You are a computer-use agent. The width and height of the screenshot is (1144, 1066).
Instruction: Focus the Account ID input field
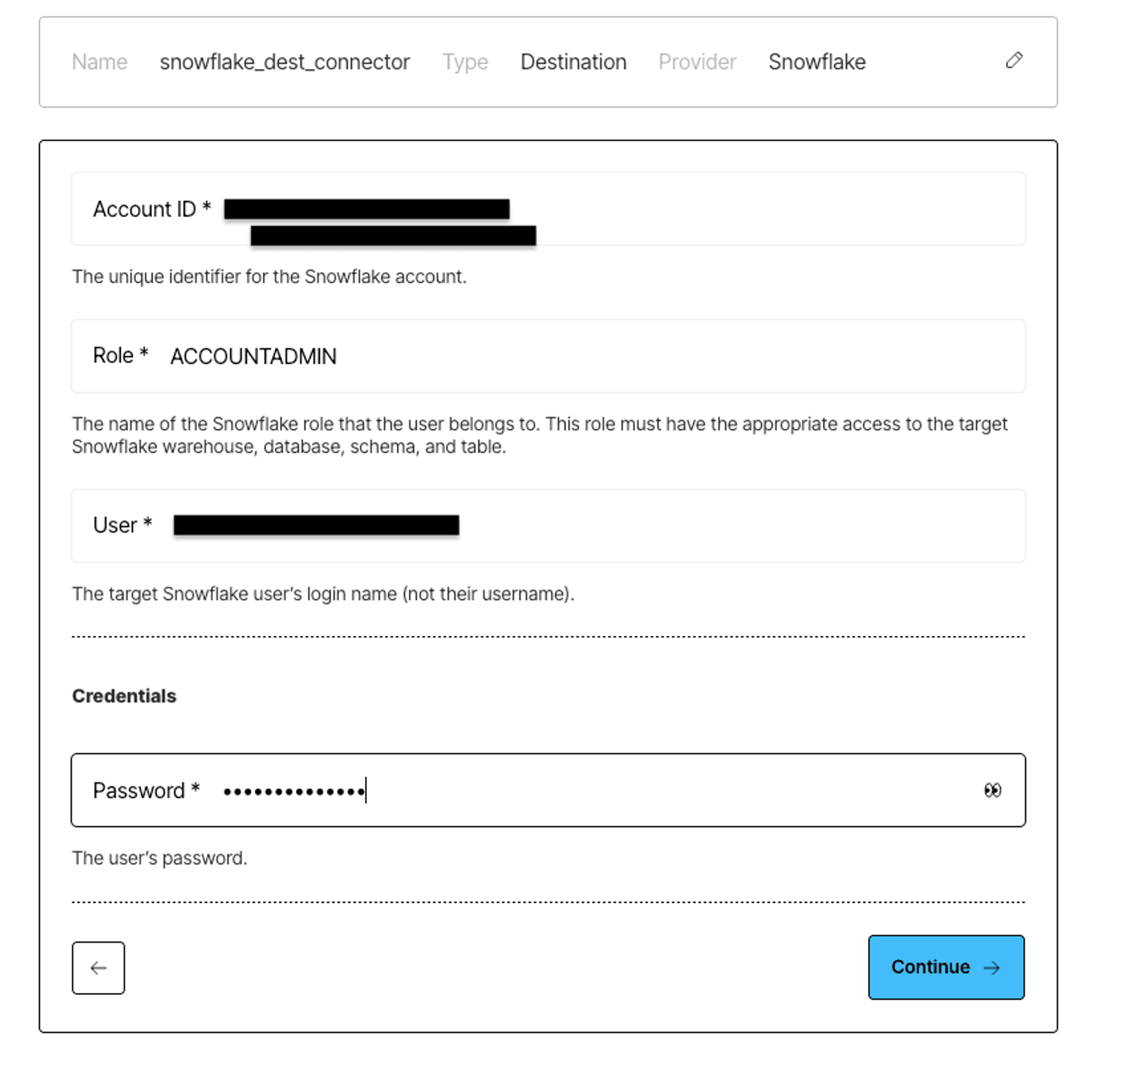pos(548,209)
